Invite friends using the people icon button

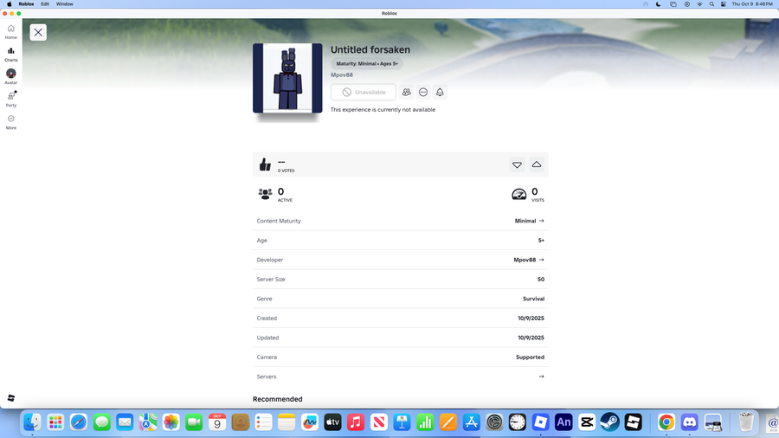407,92
